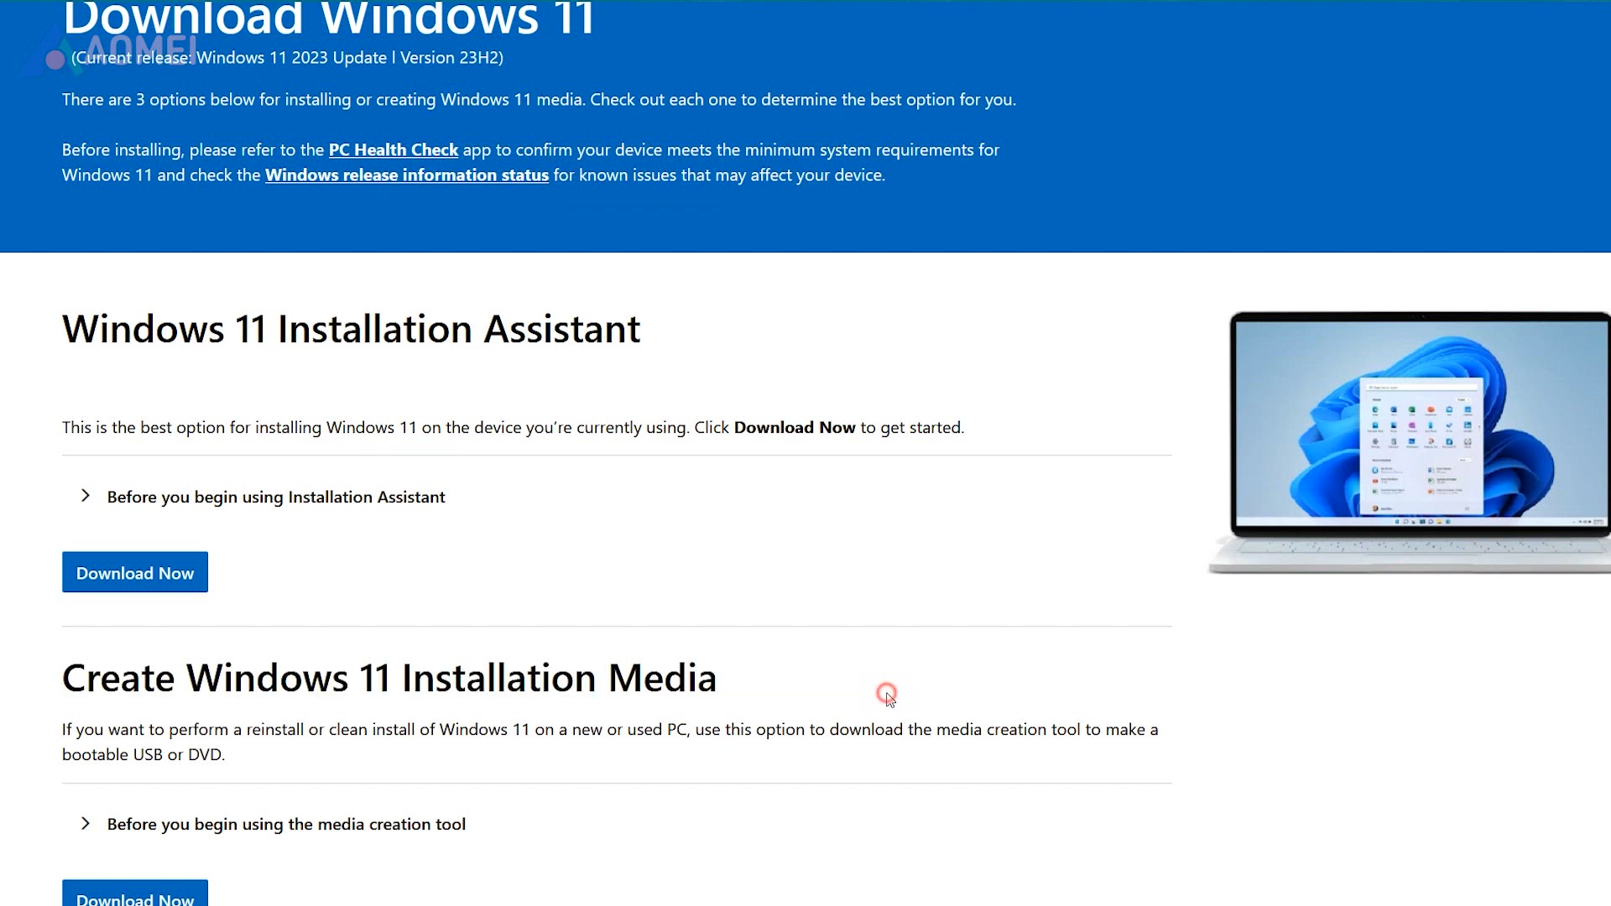Screen dimensions: 1611x906
Task: Click the Create Windows 11 Installation Media heading
Action: (x=389, y=678)
